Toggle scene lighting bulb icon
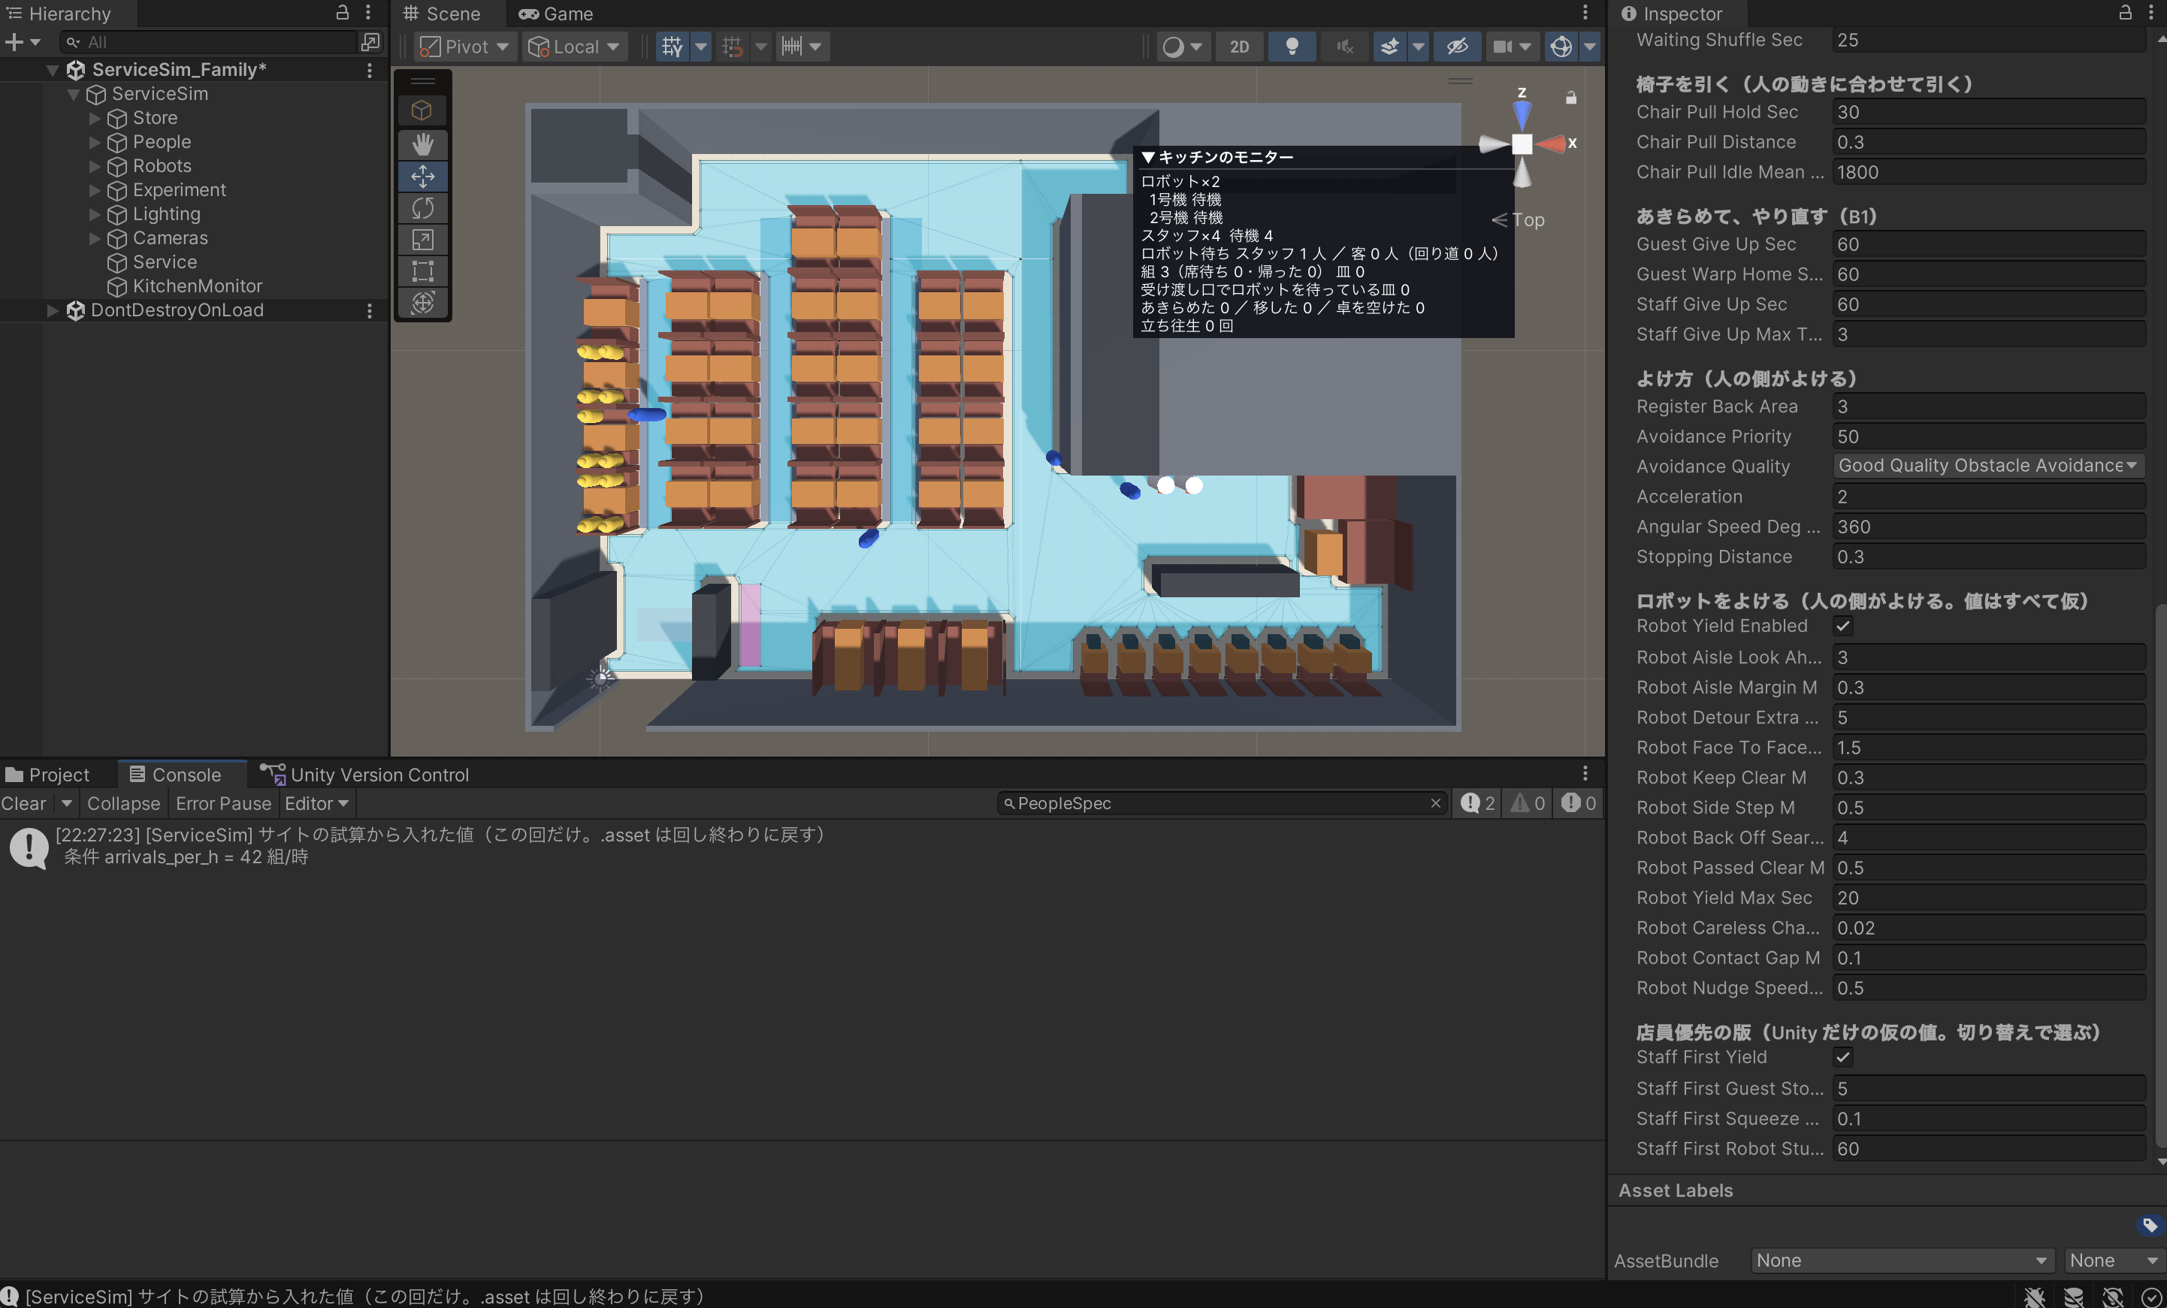 [1291, 47]
